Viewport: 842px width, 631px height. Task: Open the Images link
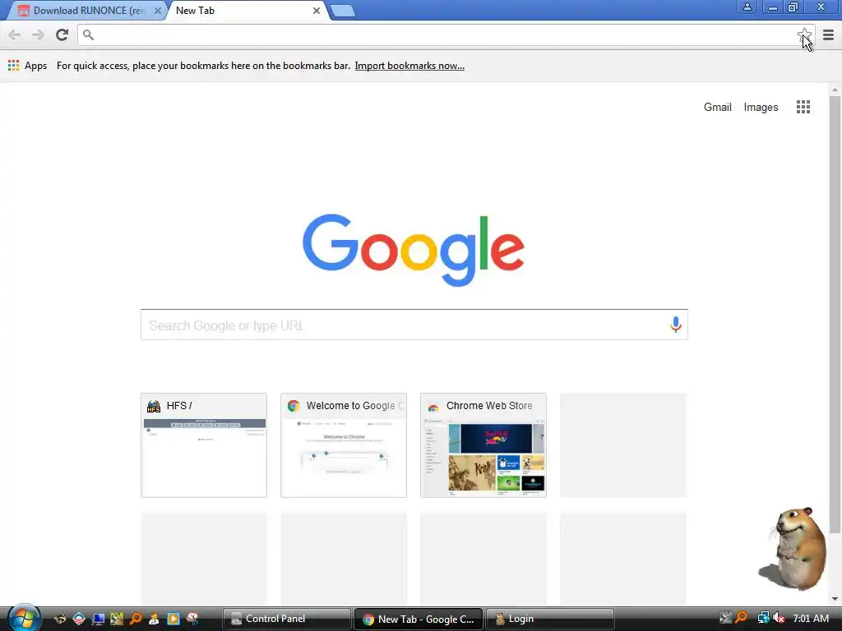(x=761, y=107)
